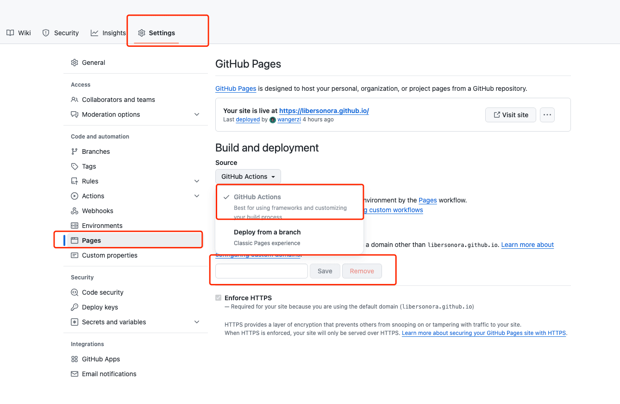The height and width of the screenshot is (404, 620).
Task: Open Moderation options
Action: pyautogui.click(x=135, y=114)
